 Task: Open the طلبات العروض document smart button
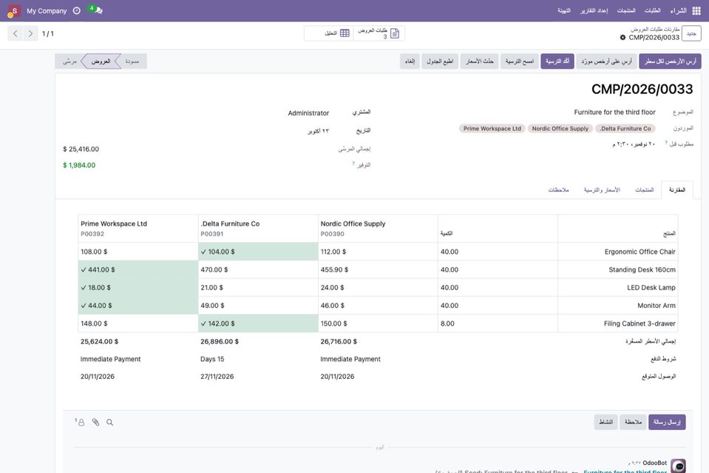tap(379, 33)
